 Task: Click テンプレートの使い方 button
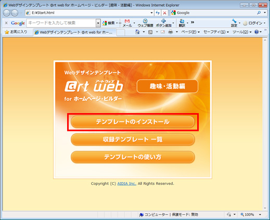coord(133,157)
